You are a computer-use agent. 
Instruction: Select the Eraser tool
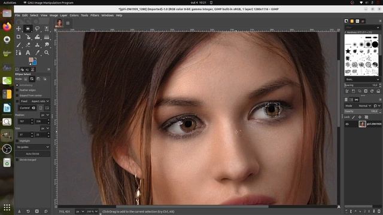point(28,45)
